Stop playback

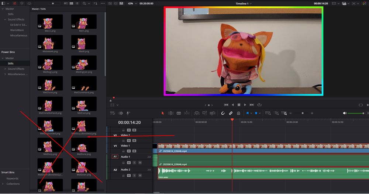(239, 105)
